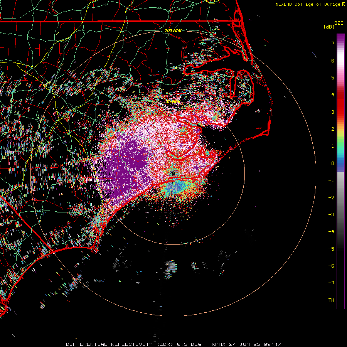This screenshot has height=347, width=347.
Task: Click the positive 5 scale label
Action: 333,77
